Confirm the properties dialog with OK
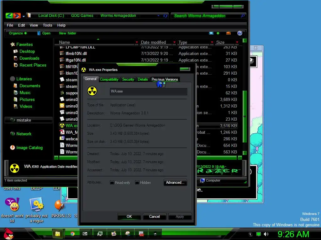 [x=129, y=217]
